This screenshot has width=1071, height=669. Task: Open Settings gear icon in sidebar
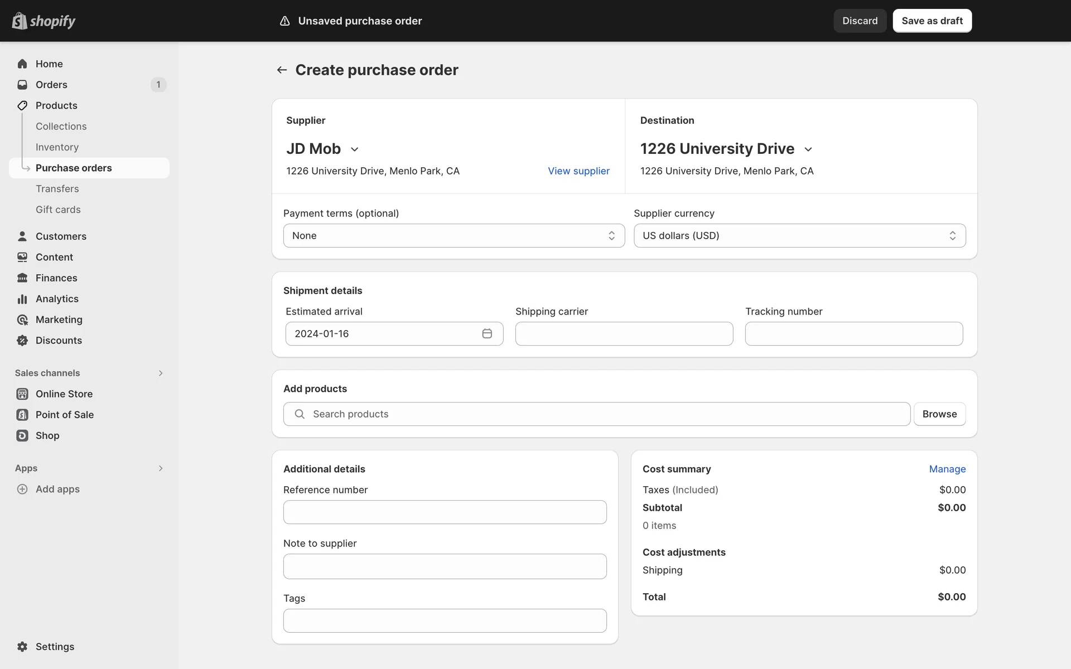coord(22,647)
